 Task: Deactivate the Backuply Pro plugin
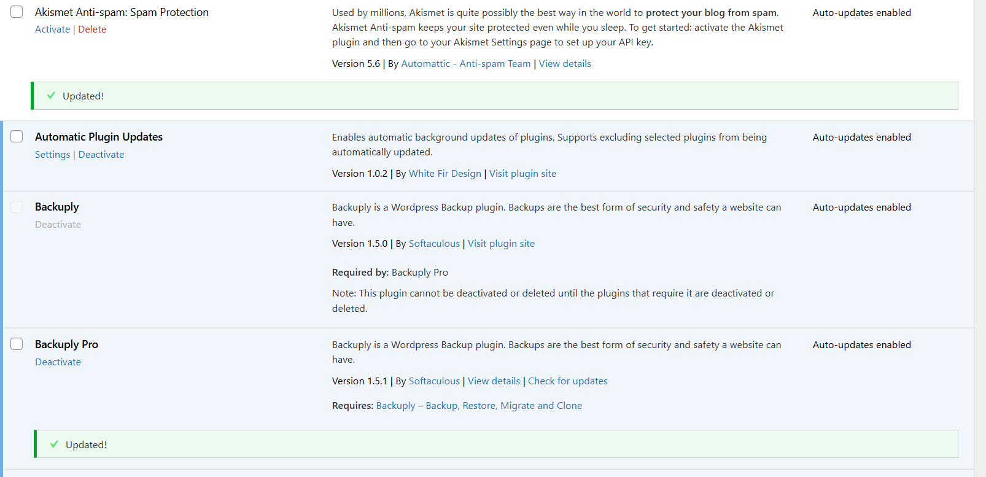point(58,362)
